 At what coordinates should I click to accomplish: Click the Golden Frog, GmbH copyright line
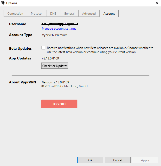(x=65, y=86)
